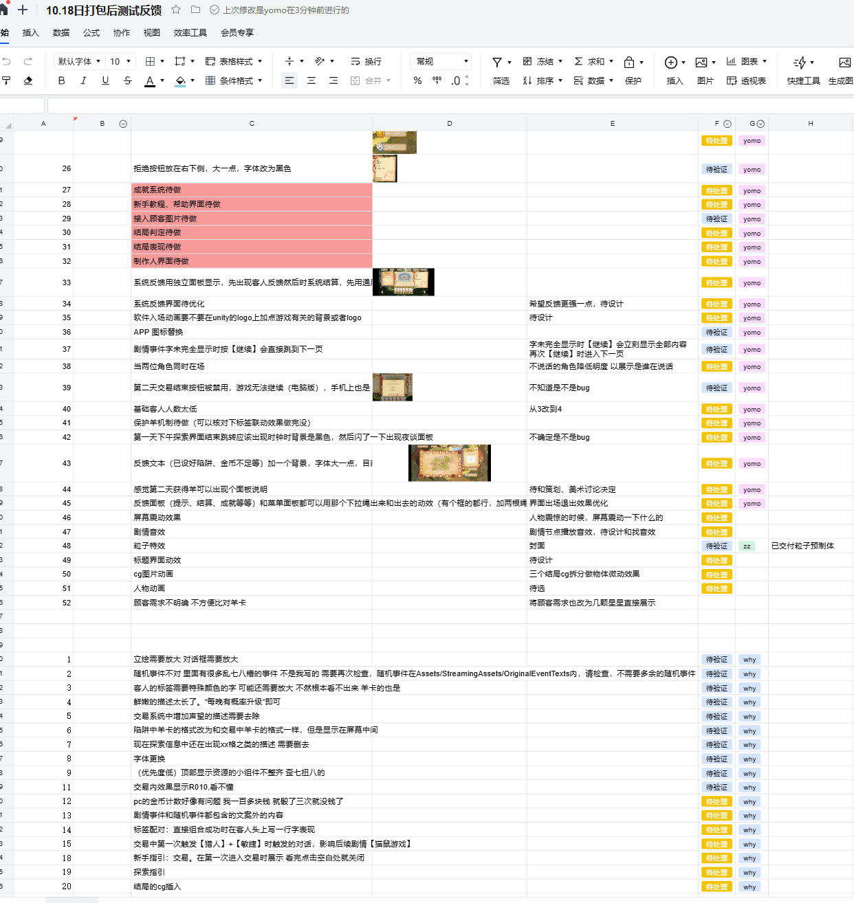Screen dimensions: 854x903
Task: Toggle italic formatting
Action: point(84,80)
